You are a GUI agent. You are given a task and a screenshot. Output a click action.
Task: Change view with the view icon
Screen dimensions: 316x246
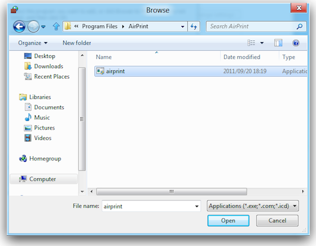(251, 43)
